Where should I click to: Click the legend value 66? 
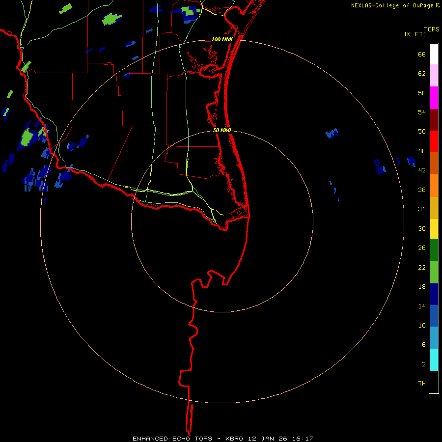pyautogui.click(x=422, y=54)
